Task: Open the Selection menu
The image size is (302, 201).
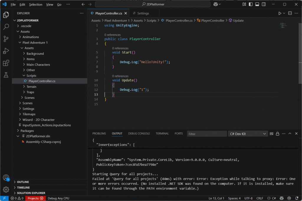Action: 36,4
